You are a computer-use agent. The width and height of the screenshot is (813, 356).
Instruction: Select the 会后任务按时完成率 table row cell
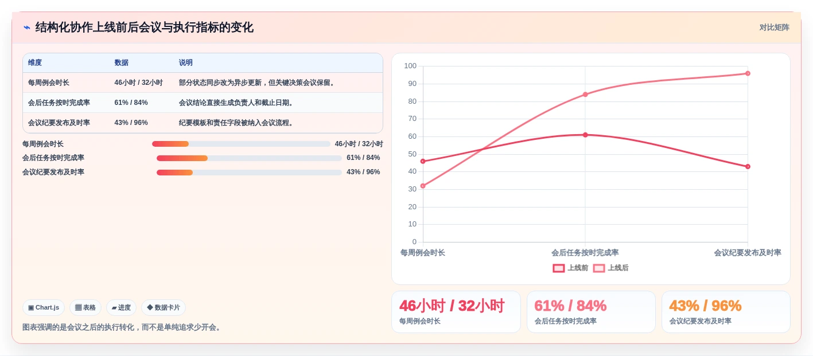(66, 103)
